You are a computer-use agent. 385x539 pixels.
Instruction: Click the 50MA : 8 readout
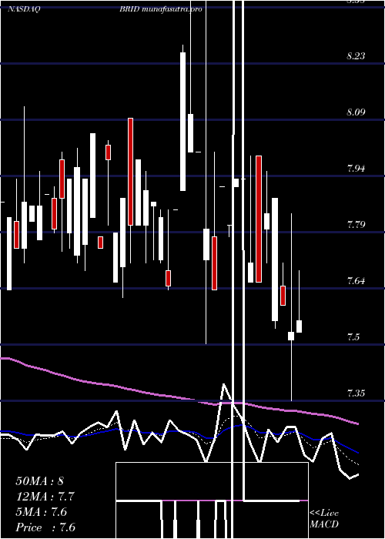click(x=40, y=481)
